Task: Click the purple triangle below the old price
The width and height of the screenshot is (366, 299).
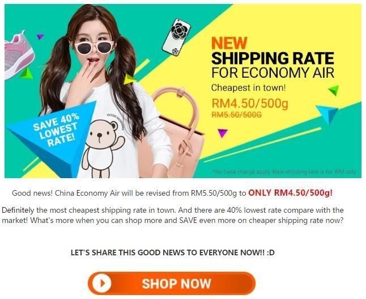Action: pos(222,133)
